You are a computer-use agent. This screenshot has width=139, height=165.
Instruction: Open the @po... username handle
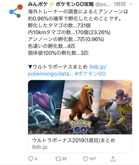tap(103, 4)
